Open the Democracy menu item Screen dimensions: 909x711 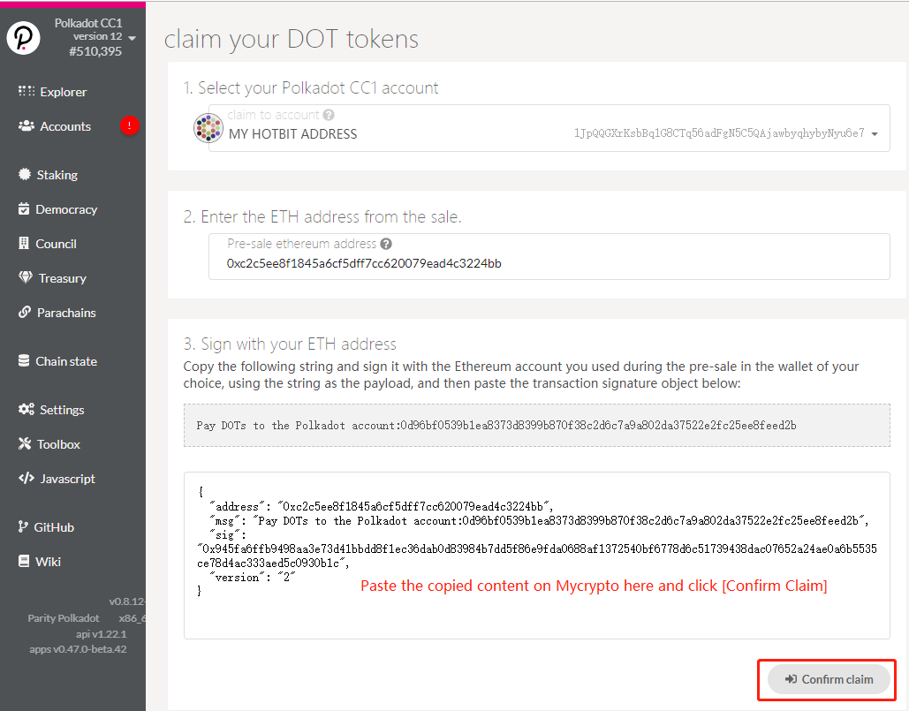coord(65,209)
